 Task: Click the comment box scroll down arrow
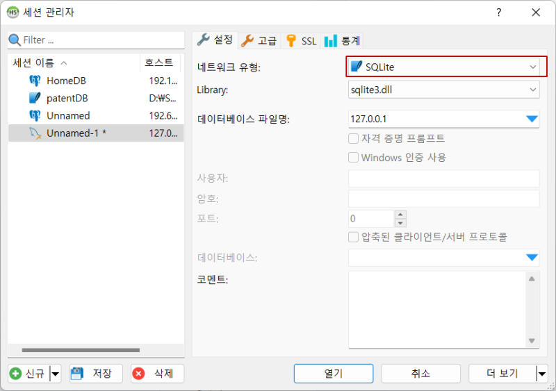pyautogui.click(x=532, y=341)
